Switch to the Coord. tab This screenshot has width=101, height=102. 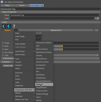coord(22,5)
